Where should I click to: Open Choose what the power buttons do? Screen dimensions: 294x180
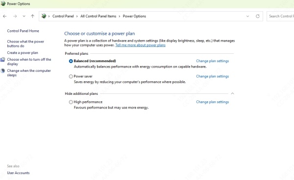click(25, 44)
